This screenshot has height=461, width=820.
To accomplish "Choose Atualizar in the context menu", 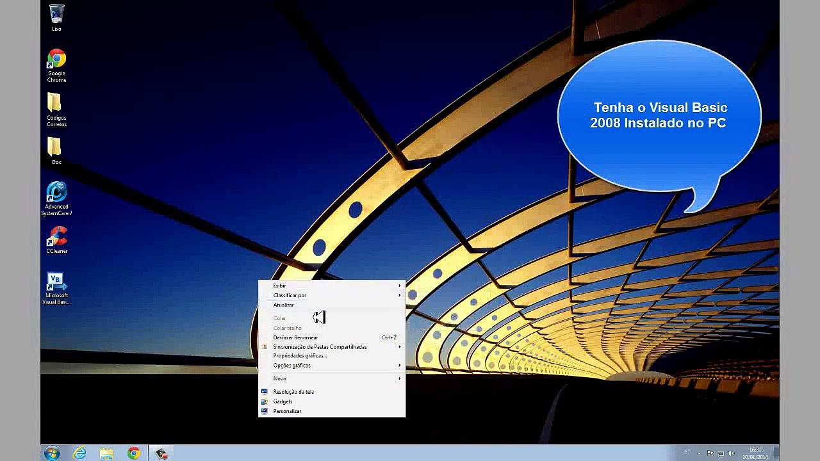I will point(332,305).
